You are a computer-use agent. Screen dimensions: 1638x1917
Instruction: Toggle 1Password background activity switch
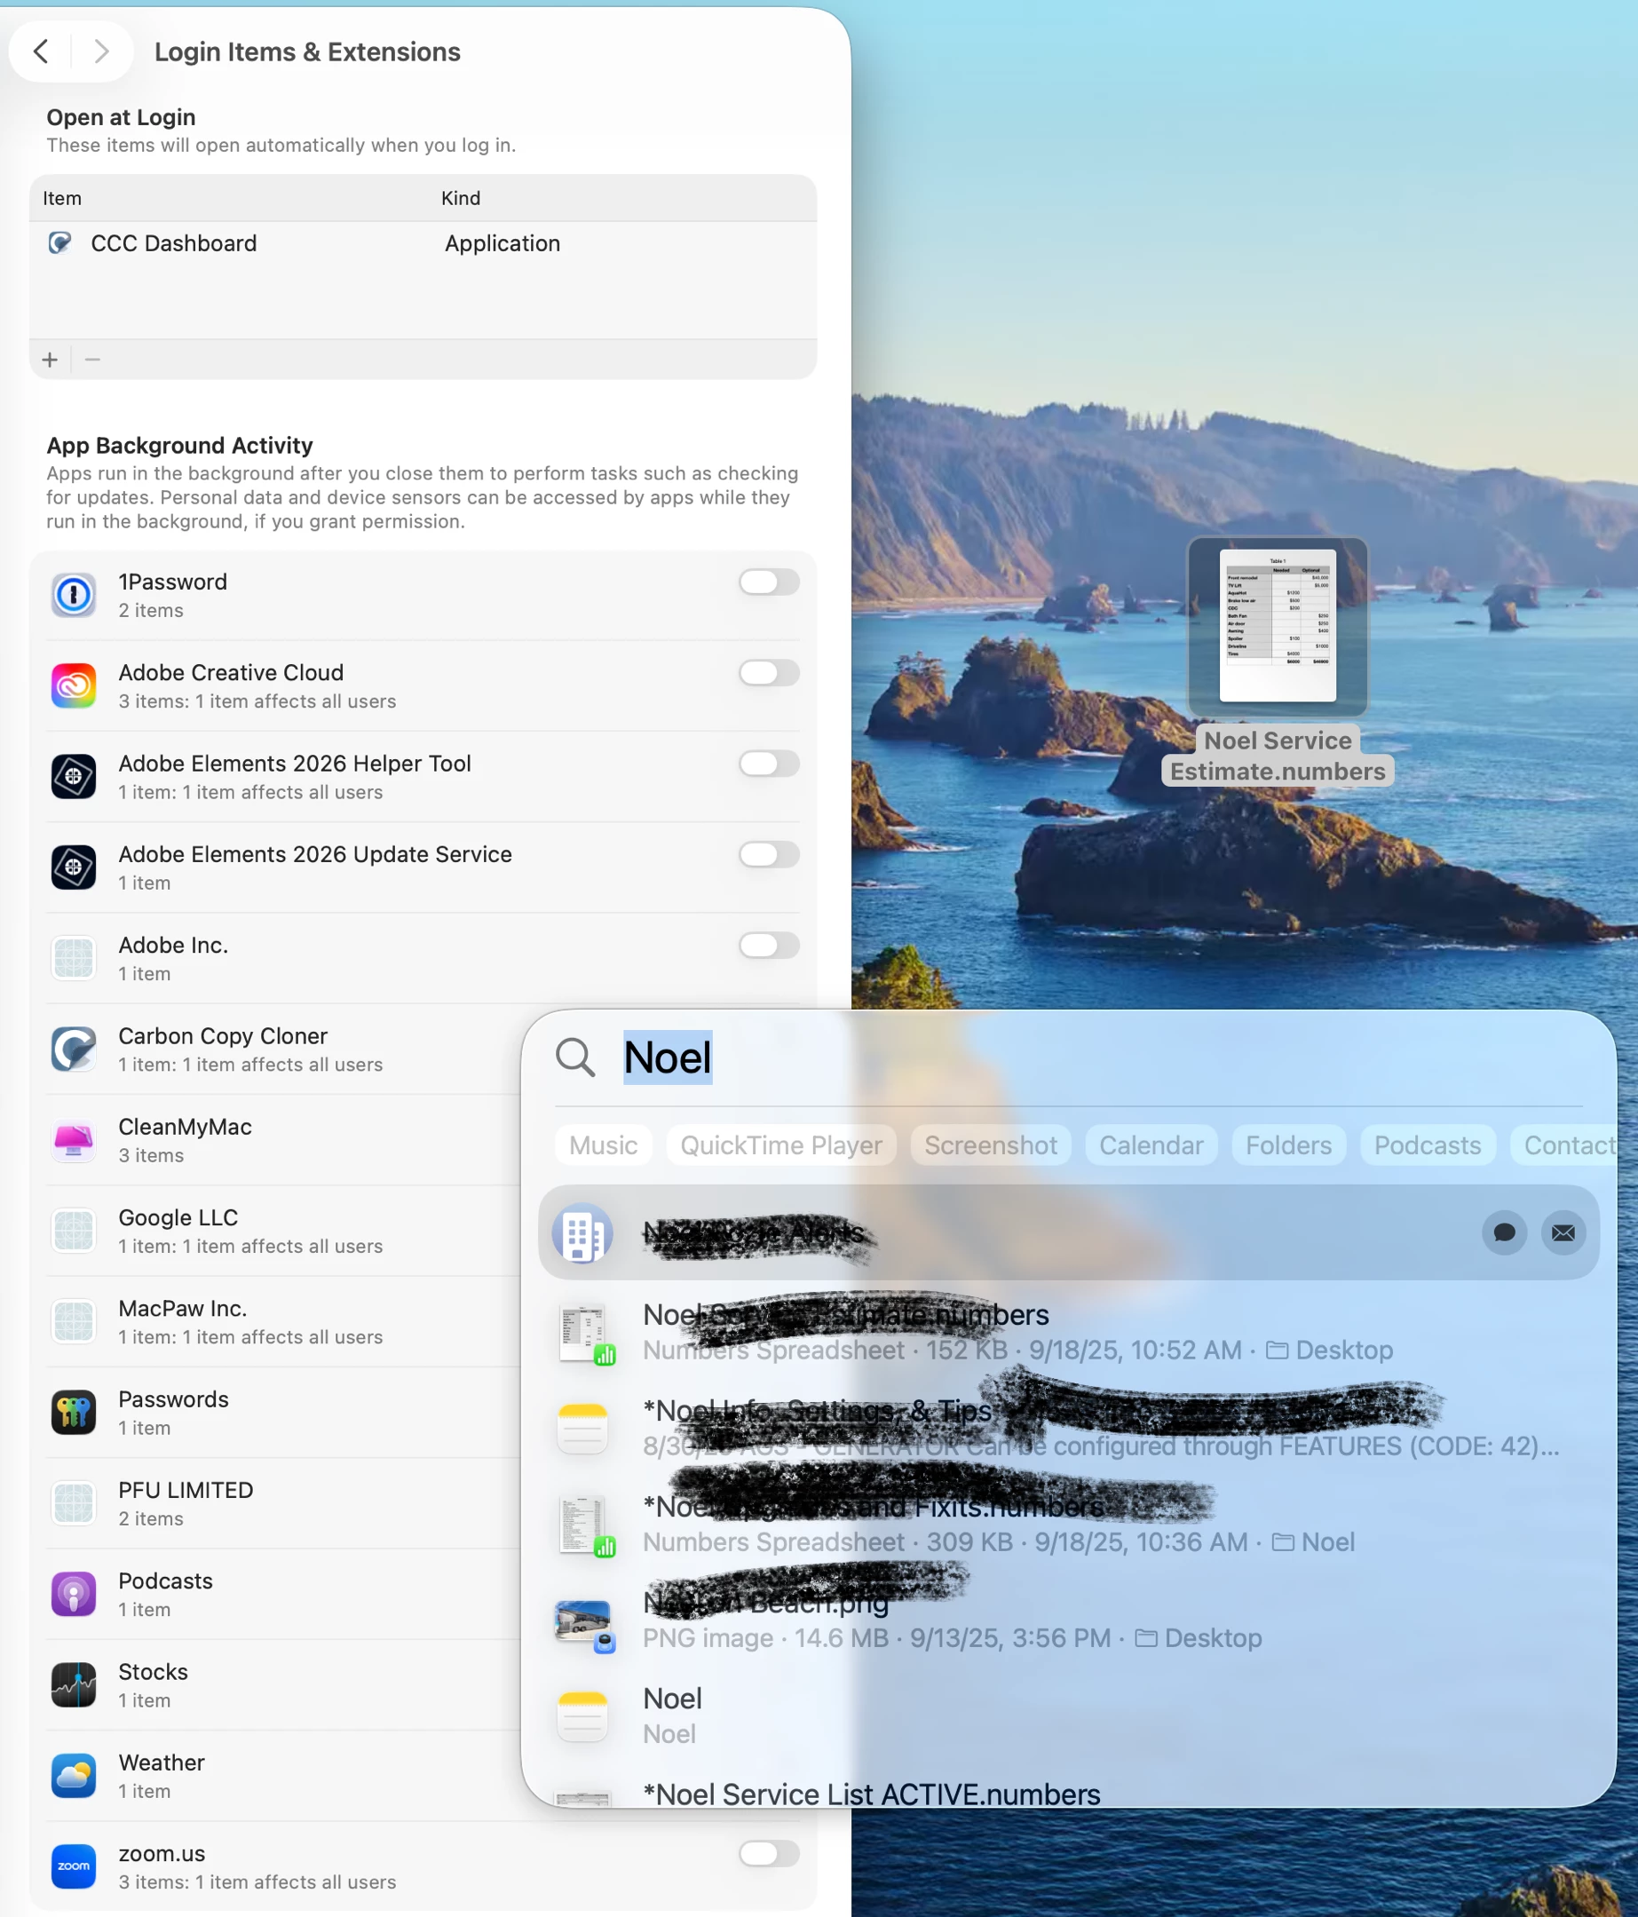click(x=769, y=582)
